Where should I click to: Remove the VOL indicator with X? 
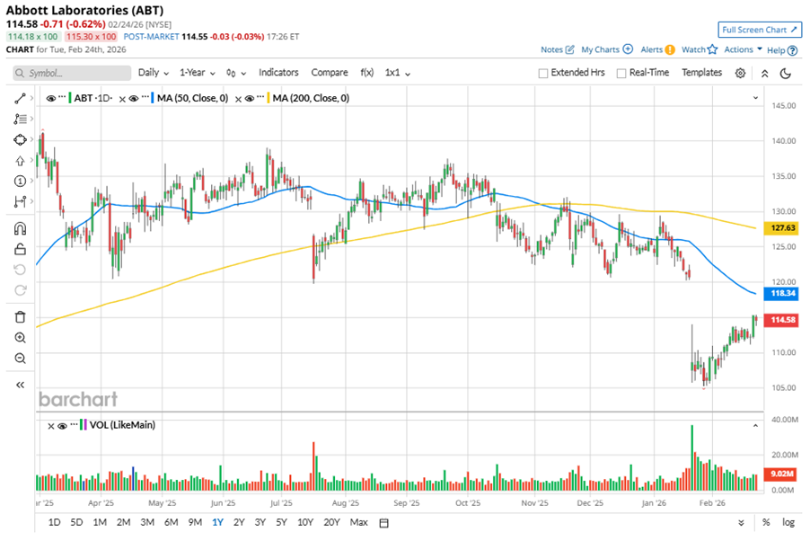point(51,426)
